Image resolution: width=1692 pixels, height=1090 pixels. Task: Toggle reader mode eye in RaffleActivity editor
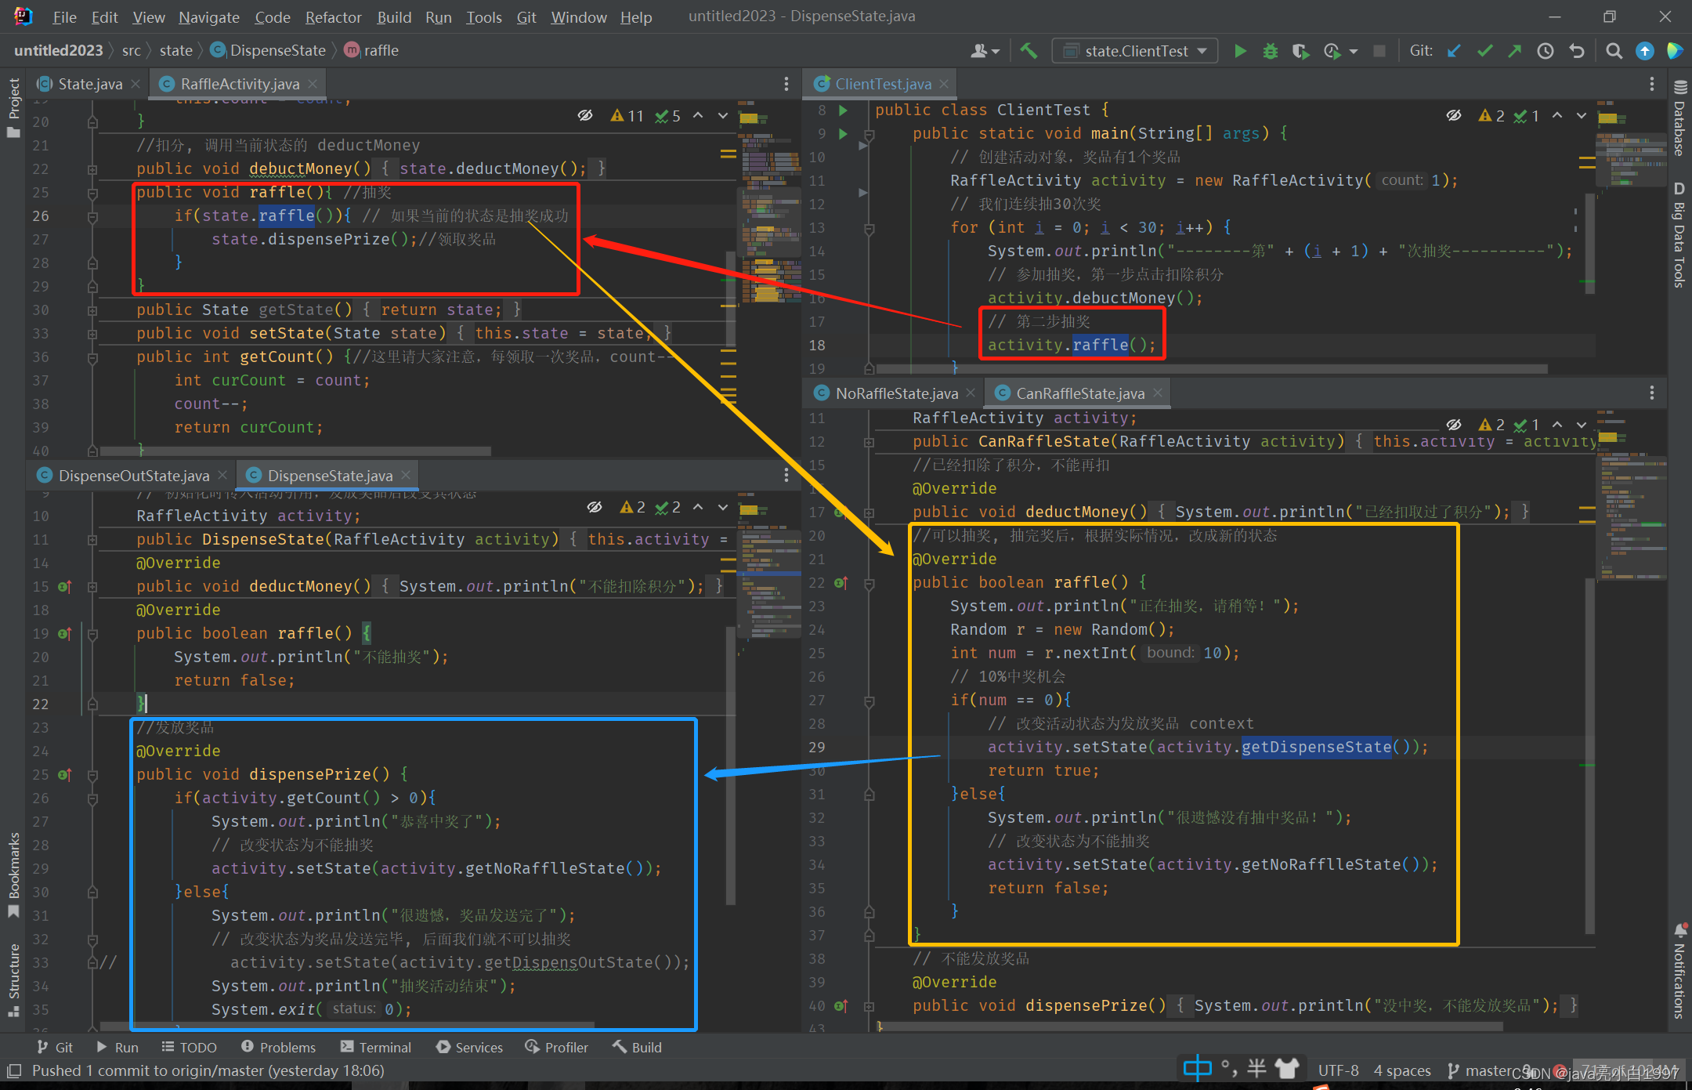(585, 116)
